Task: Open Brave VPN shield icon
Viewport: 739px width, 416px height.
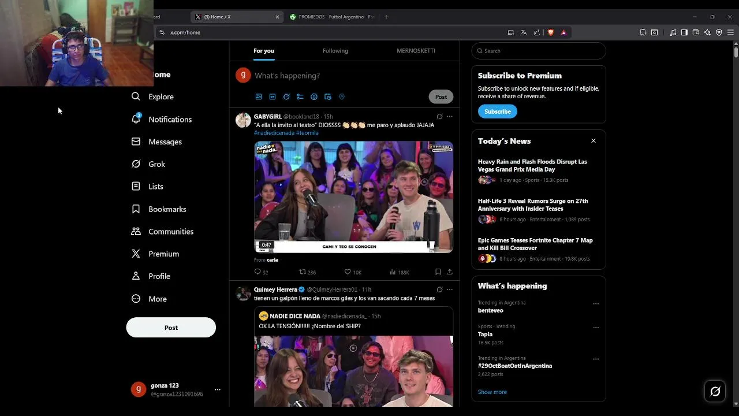Action: pyautogui.click(x=719, y=32)
